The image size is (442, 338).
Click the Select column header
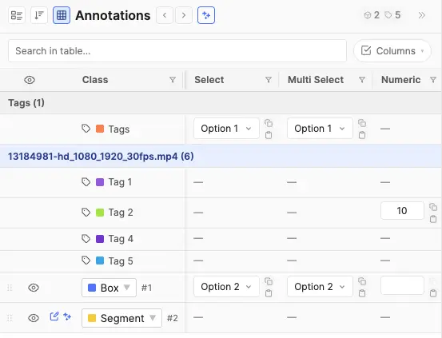pos(209,80)
